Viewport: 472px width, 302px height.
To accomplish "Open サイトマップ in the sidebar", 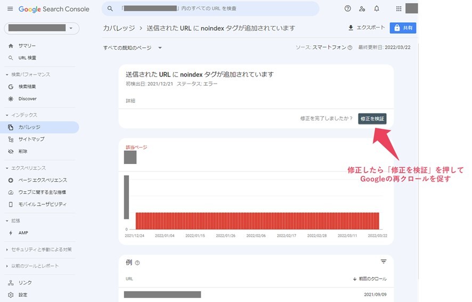I will (31, 139).
